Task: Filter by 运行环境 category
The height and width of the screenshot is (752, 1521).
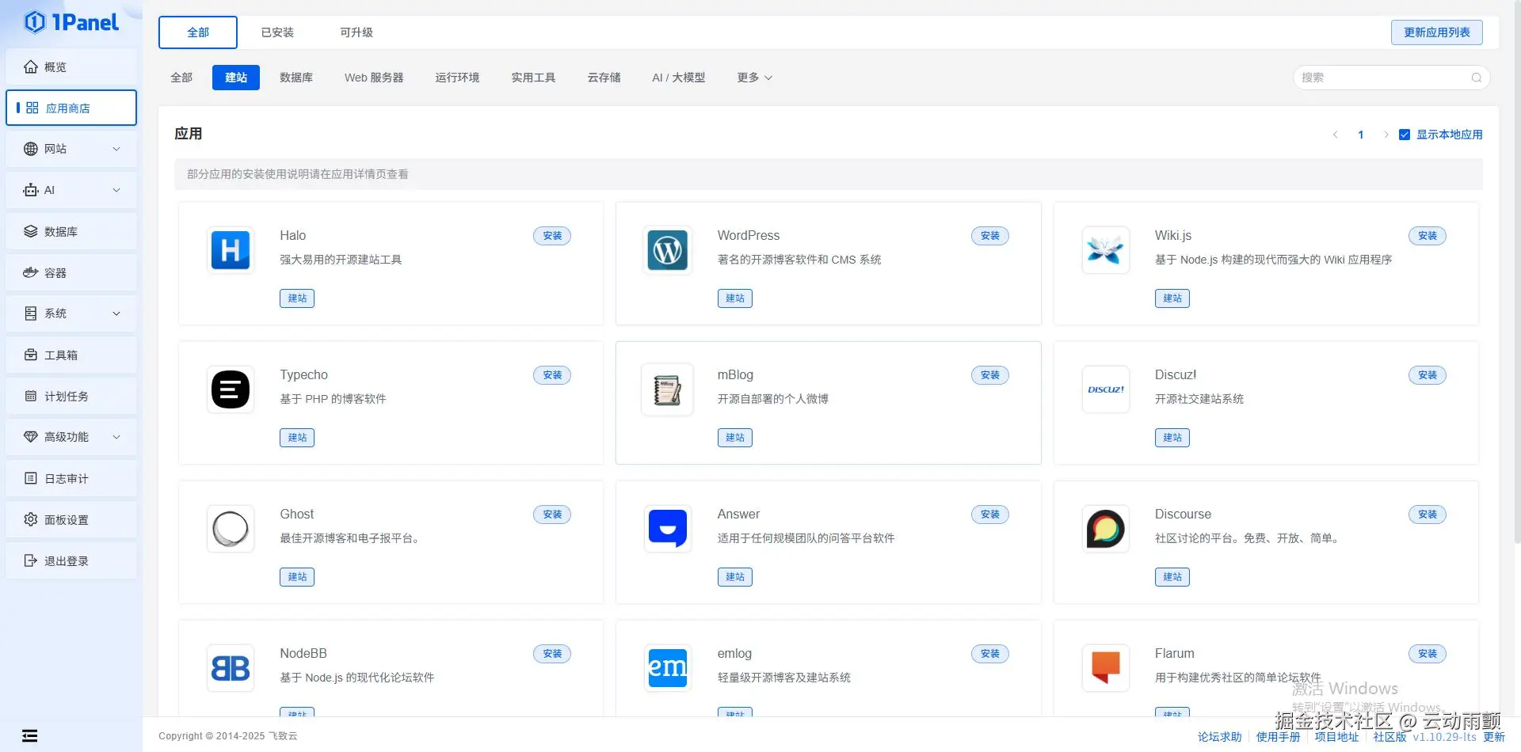Action: click(457, 78)
